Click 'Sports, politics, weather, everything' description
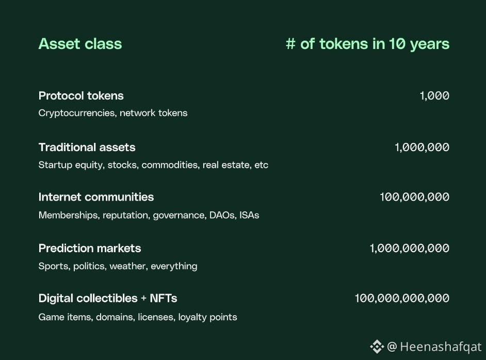Screen dimensions: 486x360 tap(118, 266)
